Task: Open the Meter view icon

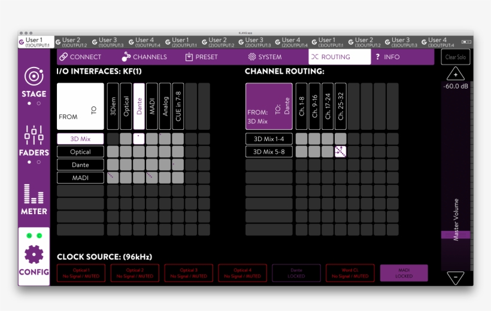Action: 34,194
